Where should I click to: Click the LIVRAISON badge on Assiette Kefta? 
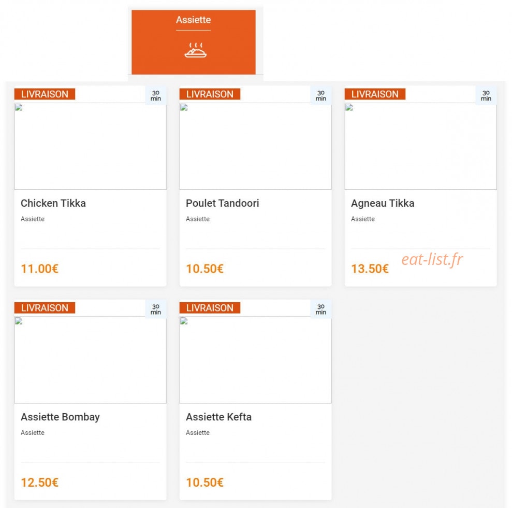click(x=210, y=307)
